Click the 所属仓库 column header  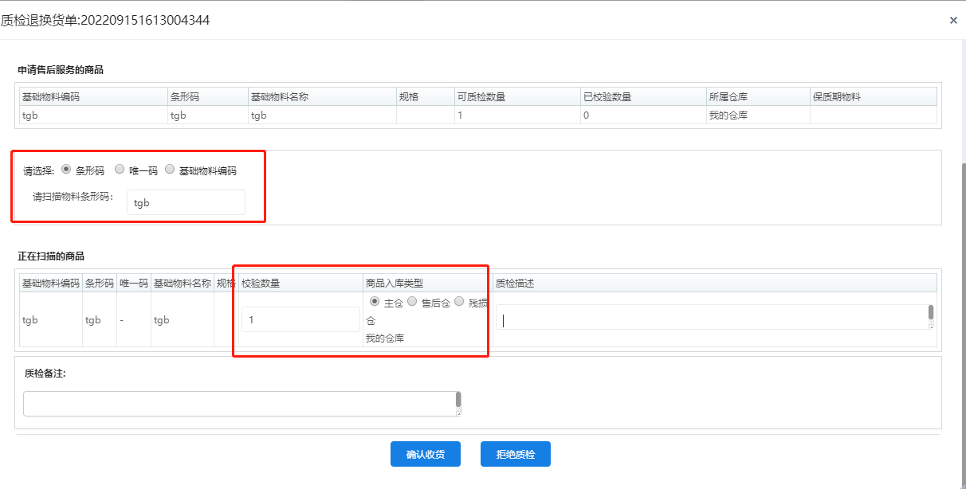click(758, 96)
